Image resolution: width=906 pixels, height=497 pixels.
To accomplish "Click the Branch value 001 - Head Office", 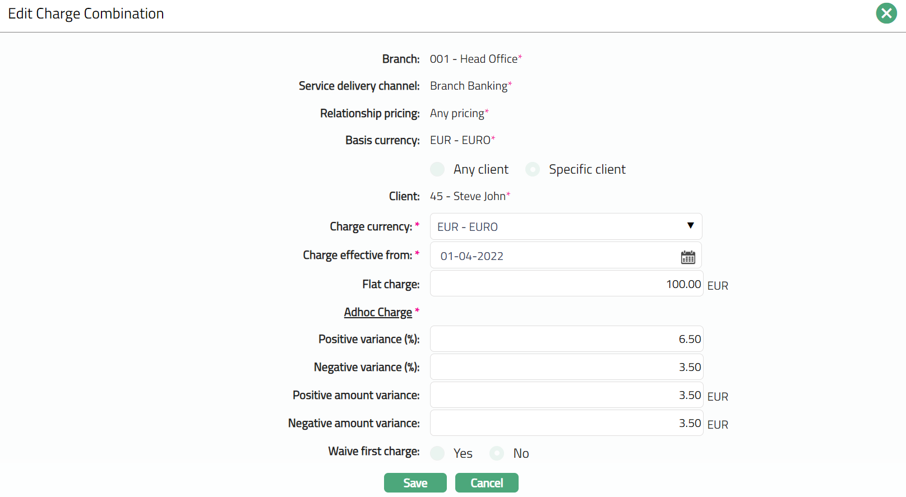I will [x=474, y=59].
